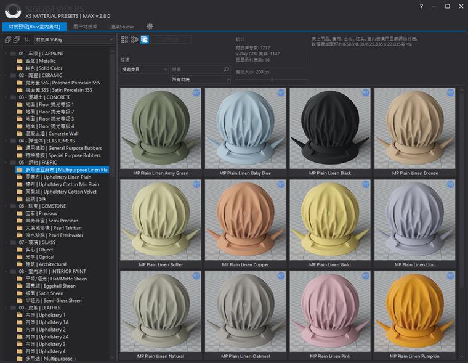Click the MP Plain Linen Gold label

click(x=330, y=264)
